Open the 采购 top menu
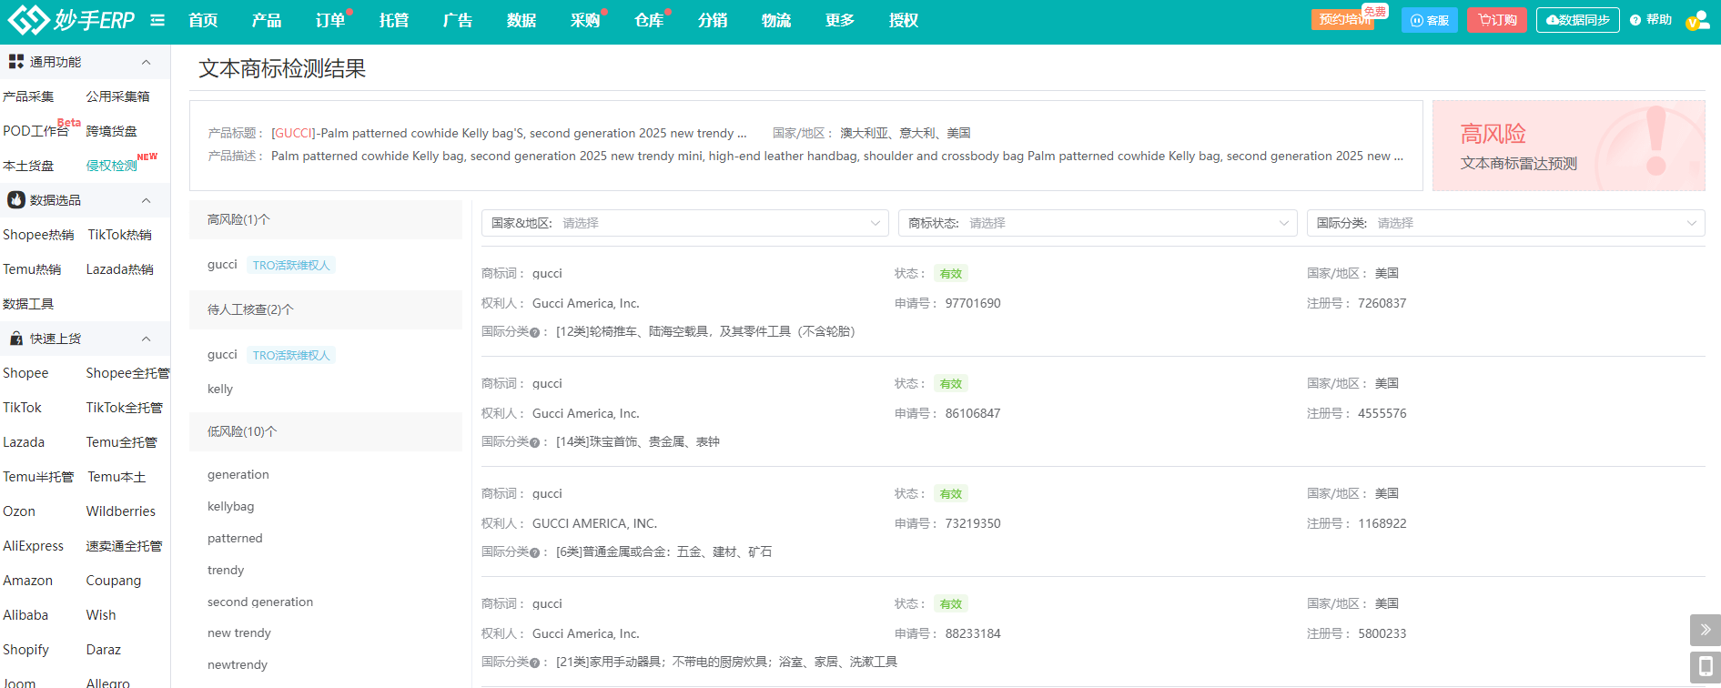 coord(585,20)
